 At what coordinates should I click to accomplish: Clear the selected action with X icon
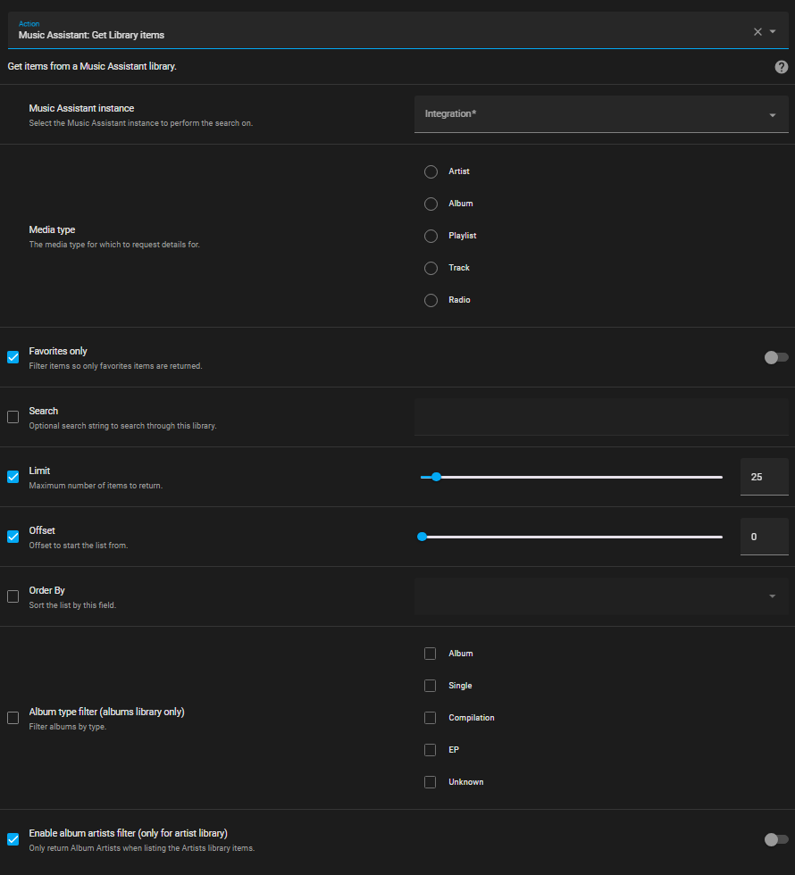[x=757, y=31]
